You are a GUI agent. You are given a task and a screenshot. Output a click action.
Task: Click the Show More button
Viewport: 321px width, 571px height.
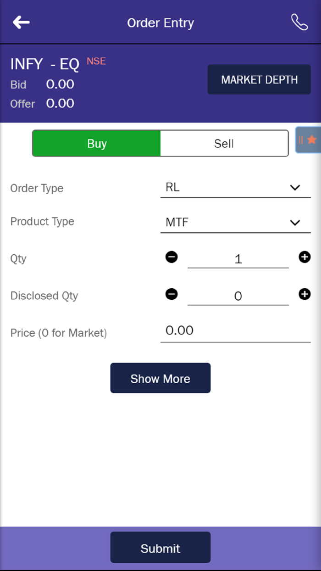pos(160,378)
